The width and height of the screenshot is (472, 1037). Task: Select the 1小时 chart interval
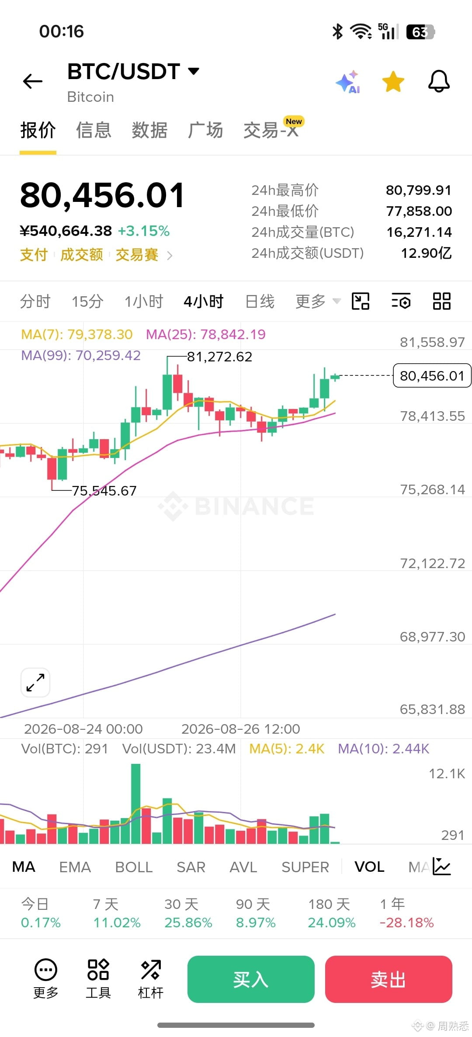click(144, 302)
